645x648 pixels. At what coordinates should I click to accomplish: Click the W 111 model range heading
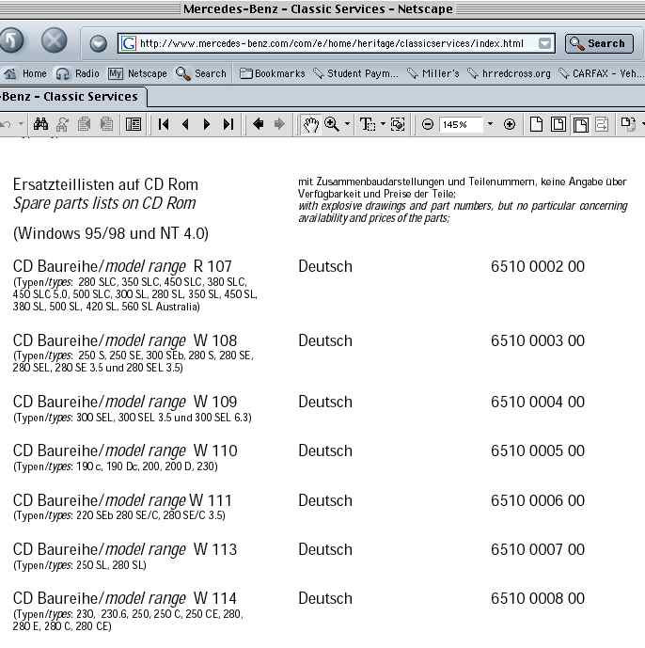[x=122, y=500]
